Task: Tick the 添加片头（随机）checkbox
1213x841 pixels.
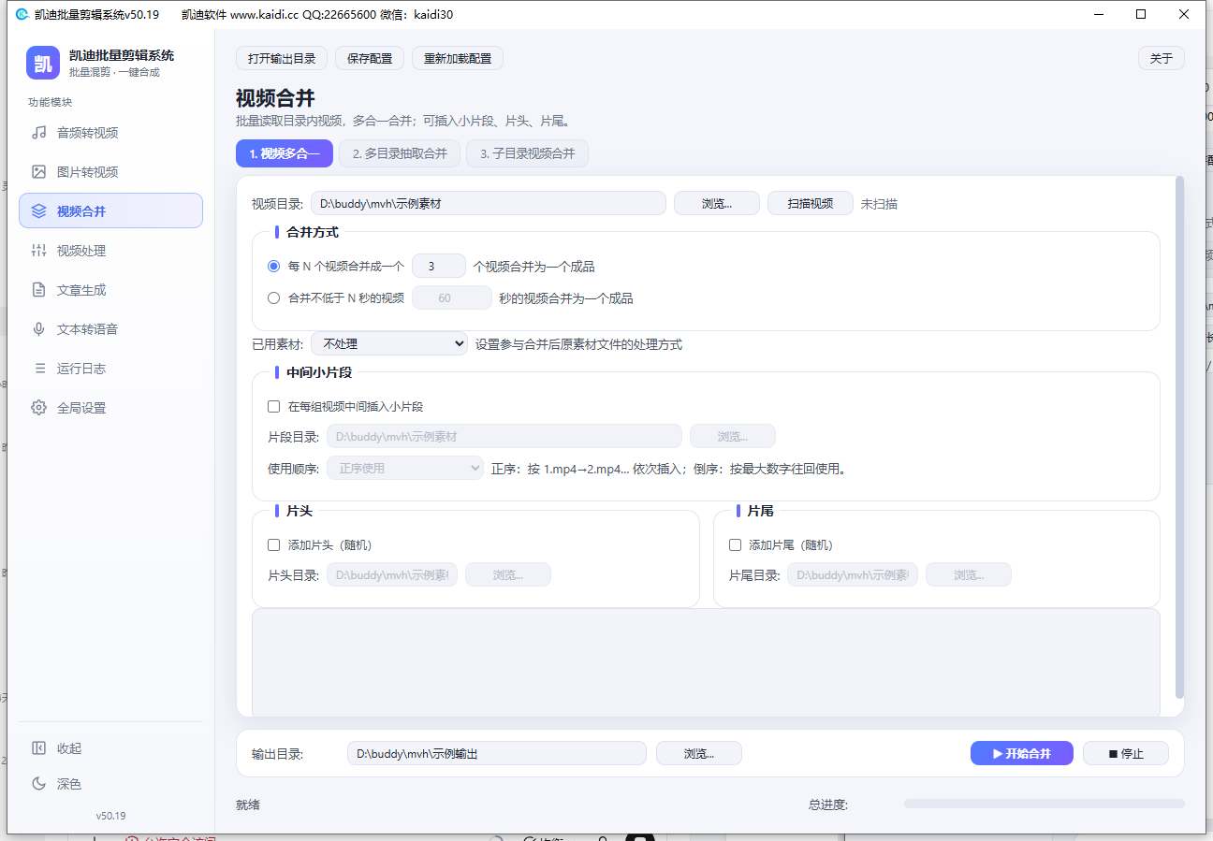Action: click(274, 545)
